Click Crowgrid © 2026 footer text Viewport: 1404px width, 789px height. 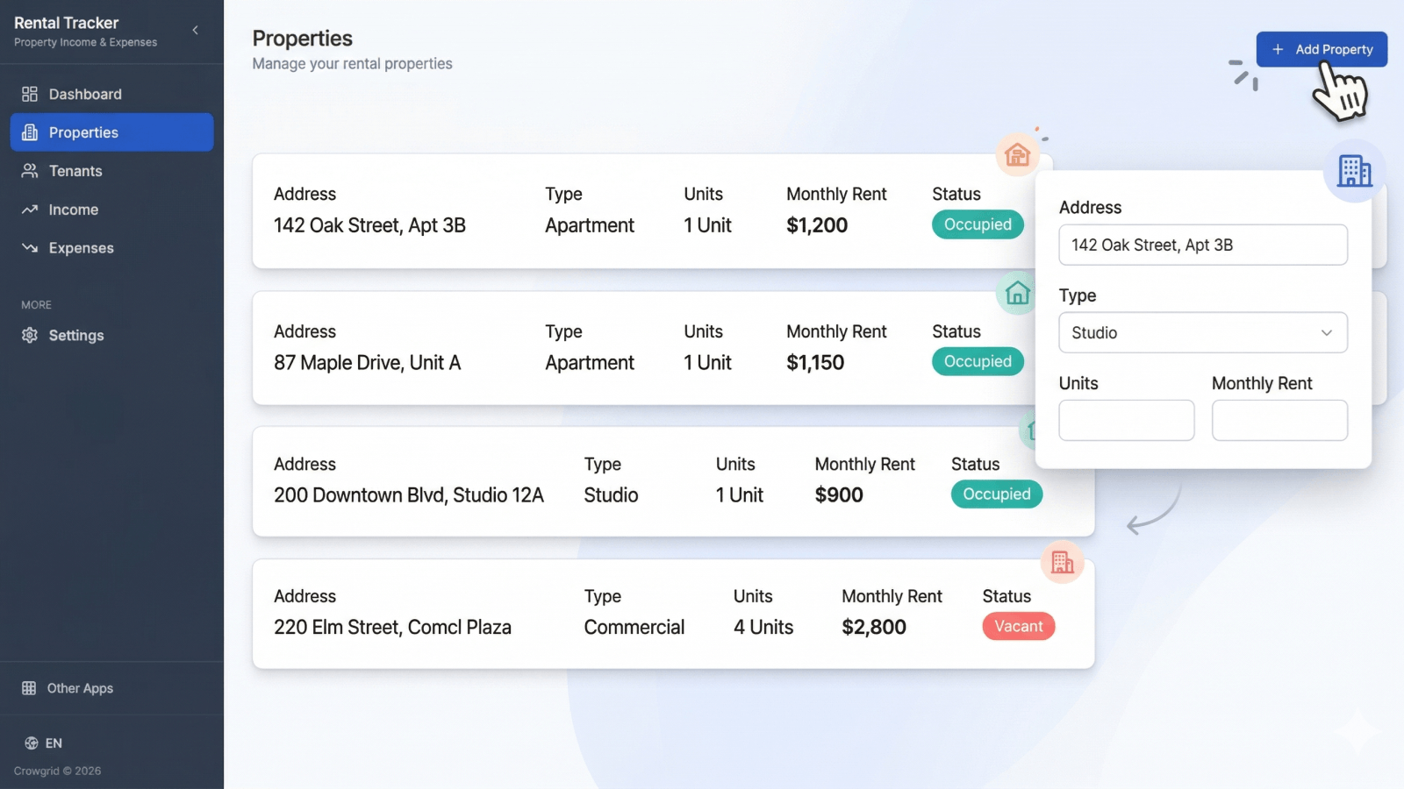57,771
